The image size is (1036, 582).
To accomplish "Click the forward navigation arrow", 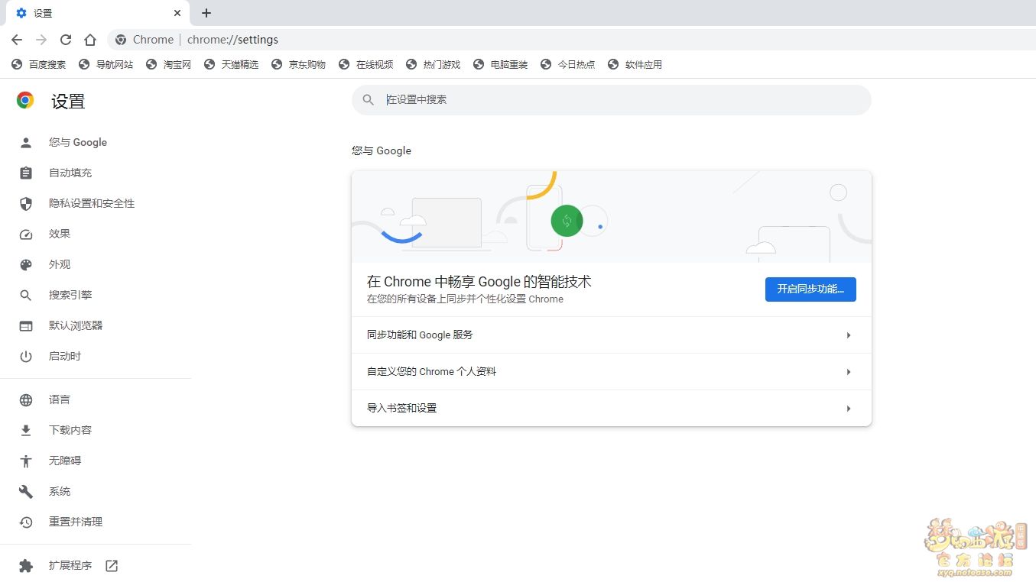I will coord(41,40).
